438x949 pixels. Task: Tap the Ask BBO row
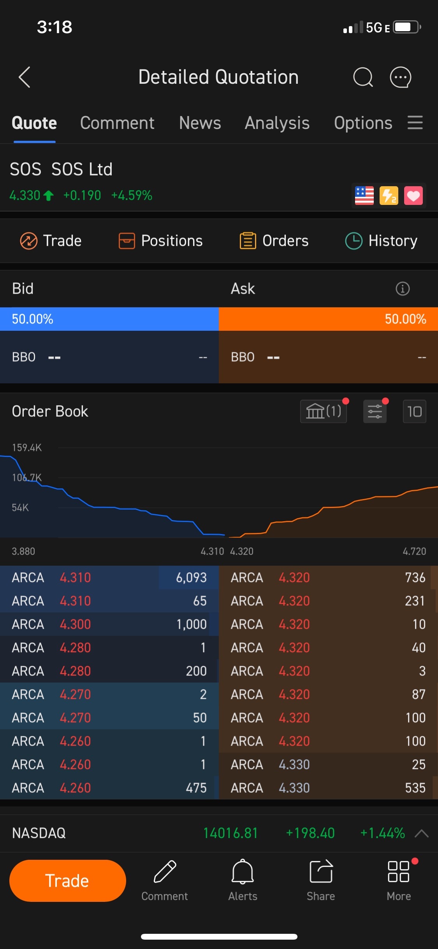[328, 357]
